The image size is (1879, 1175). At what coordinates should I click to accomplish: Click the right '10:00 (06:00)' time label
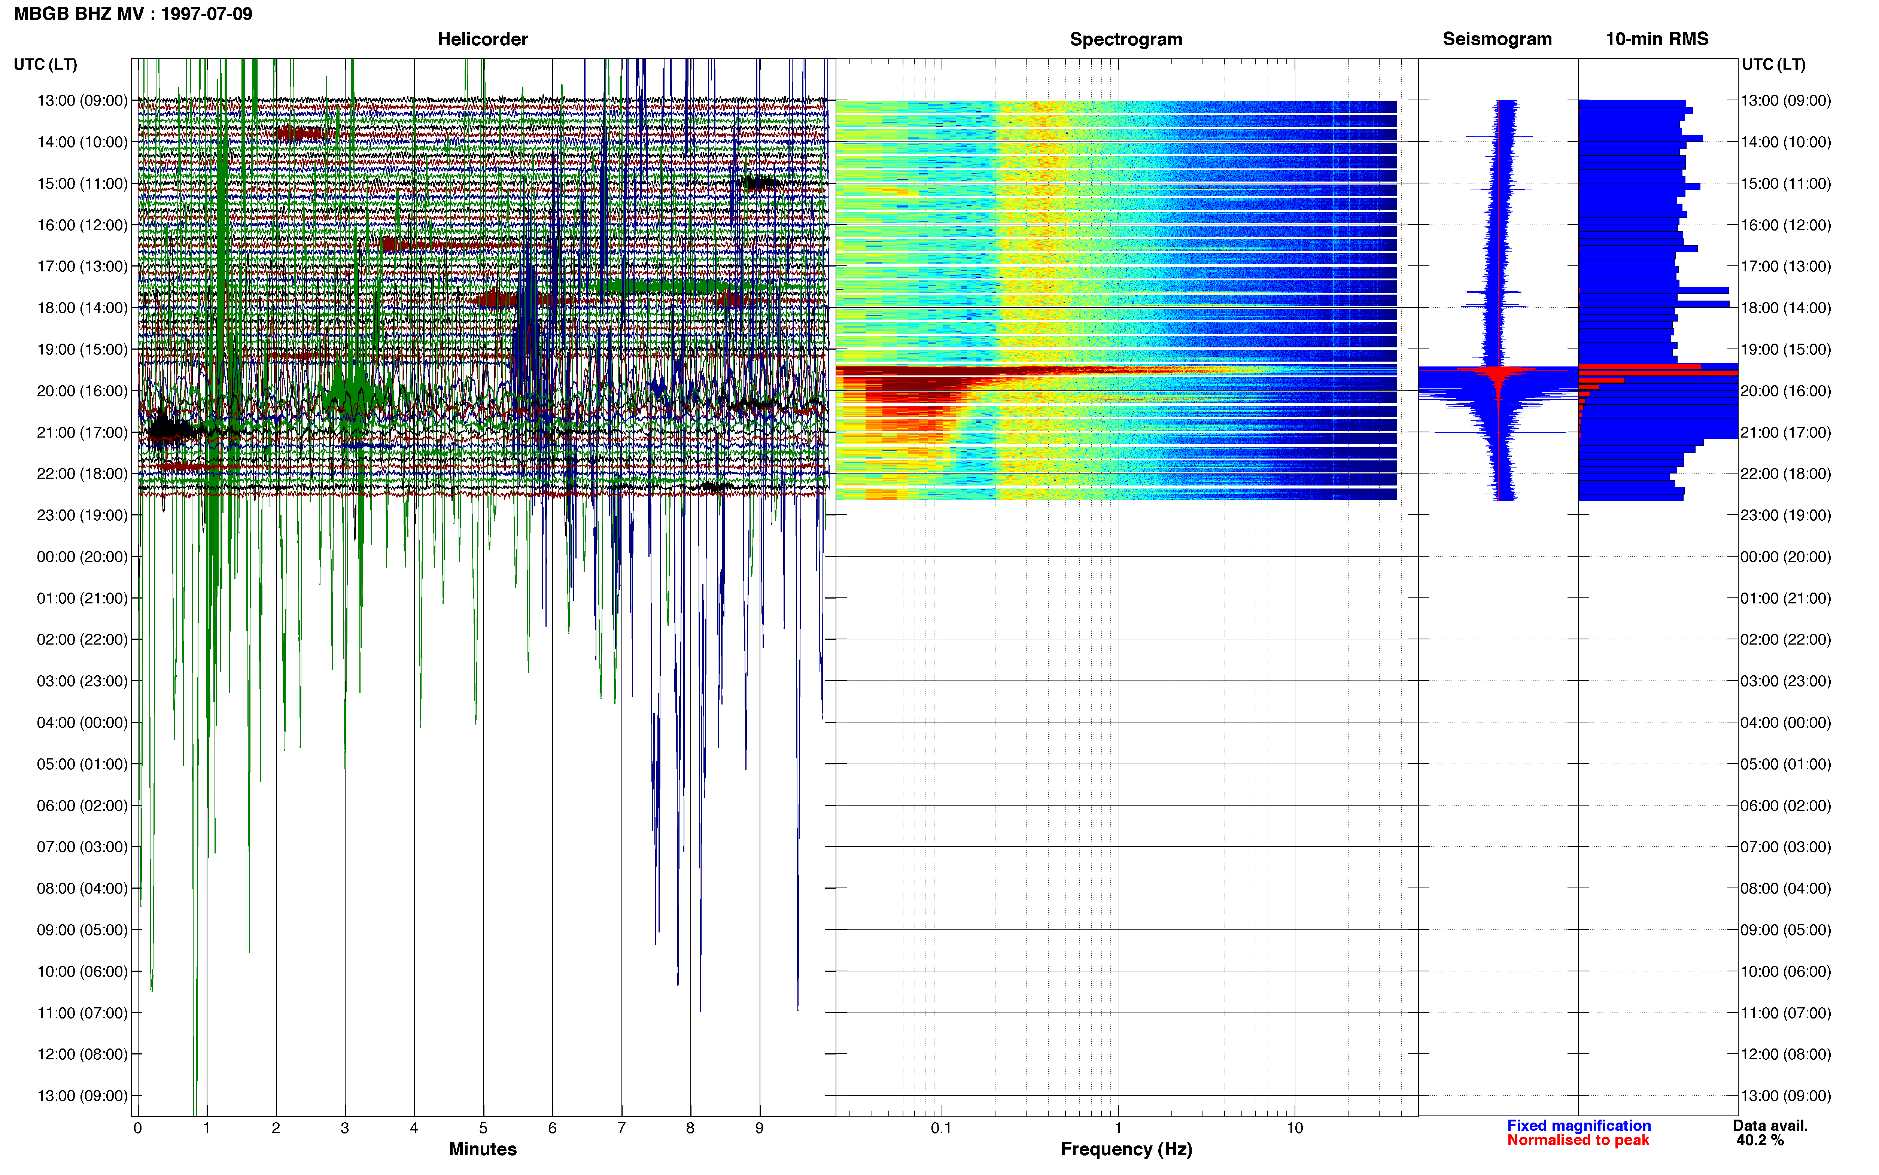1786,971
